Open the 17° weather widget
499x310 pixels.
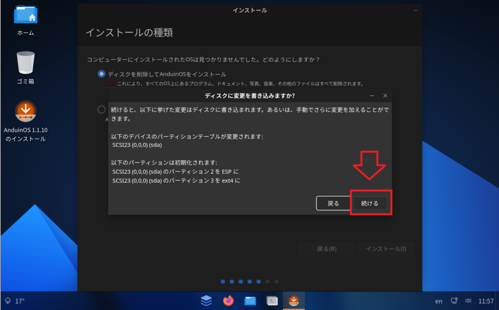pyautogui.click(x=15, y=301)
